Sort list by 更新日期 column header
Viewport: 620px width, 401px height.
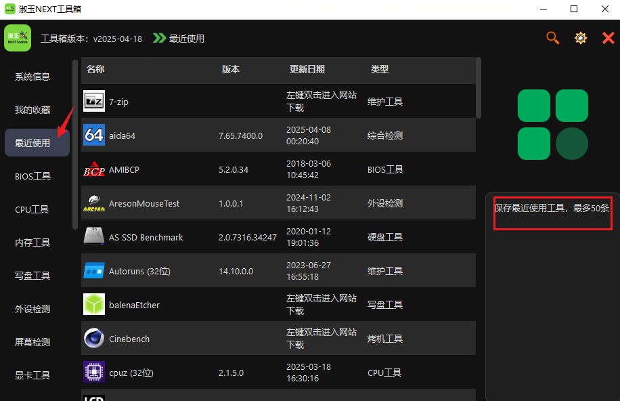[307, 69]
